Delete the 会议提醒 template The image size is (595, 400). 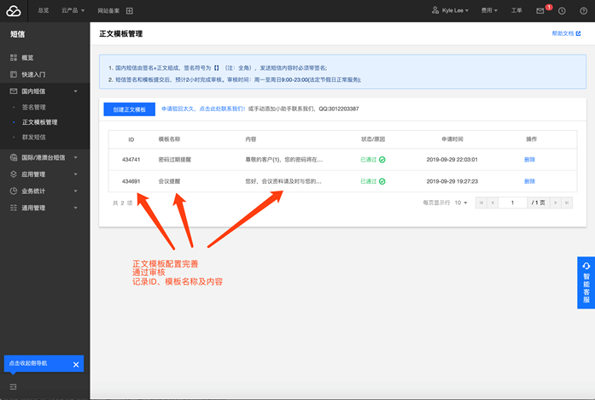click(529, 181)
